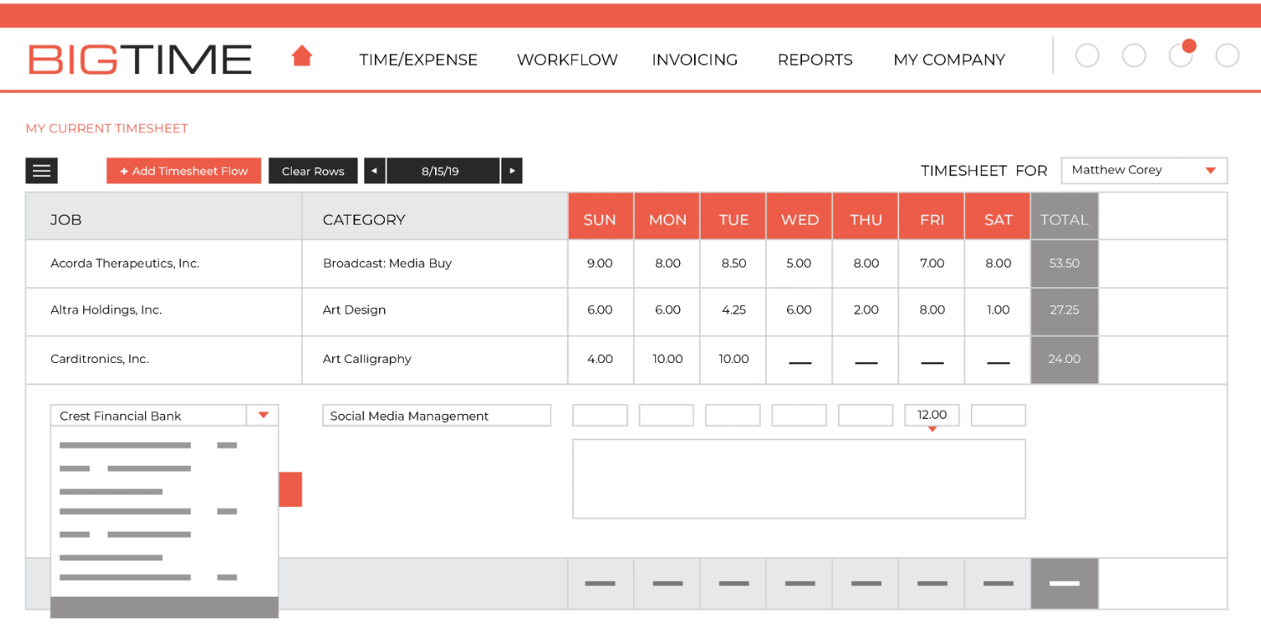This screenshot has height=632, width=1261.
Task: Click the WED column header
Action: [x=799, y=216]
